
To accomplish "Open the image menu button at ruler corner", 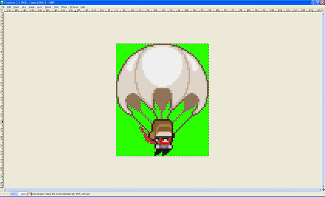I will coord(2,10).
